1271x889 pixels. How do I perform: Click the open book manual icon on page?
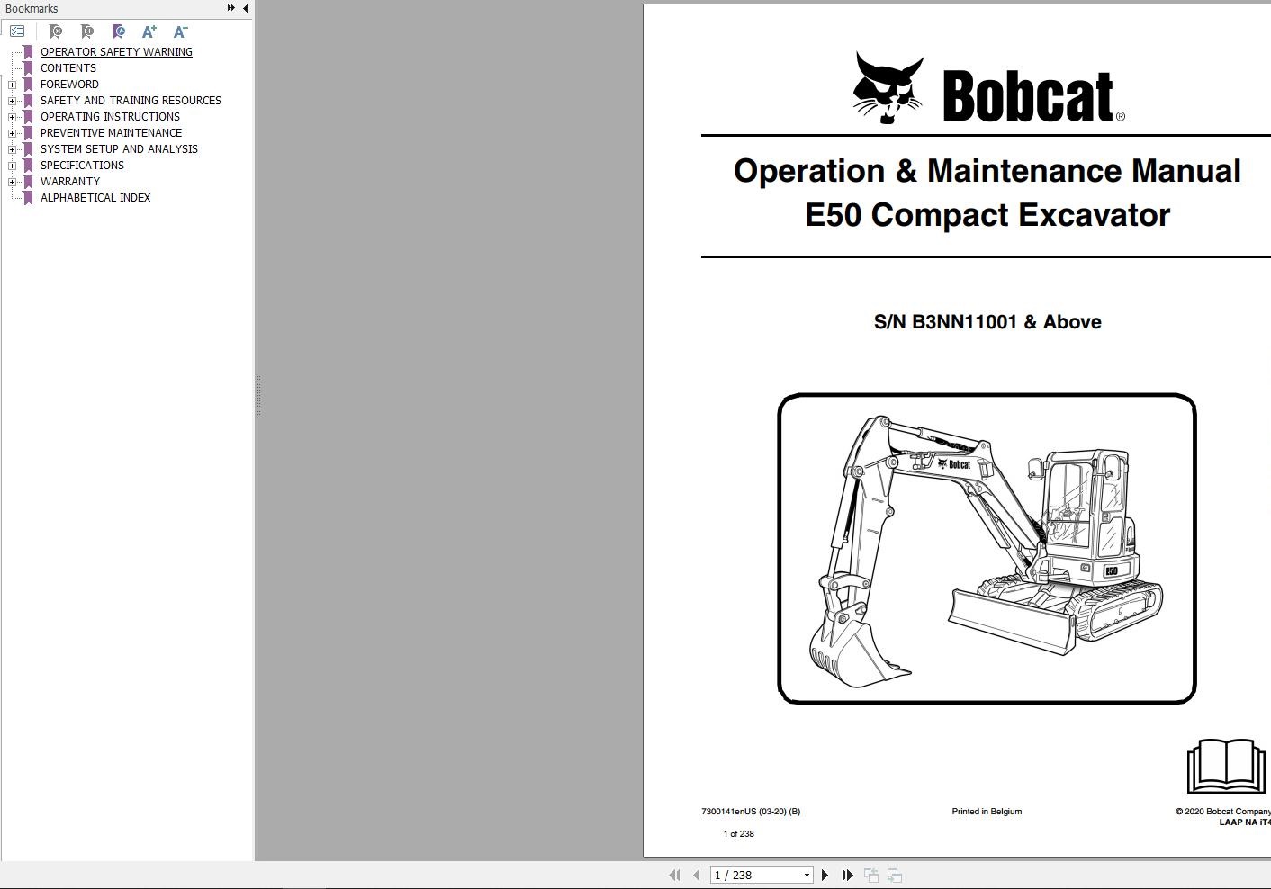click(x=1226, y=766)
